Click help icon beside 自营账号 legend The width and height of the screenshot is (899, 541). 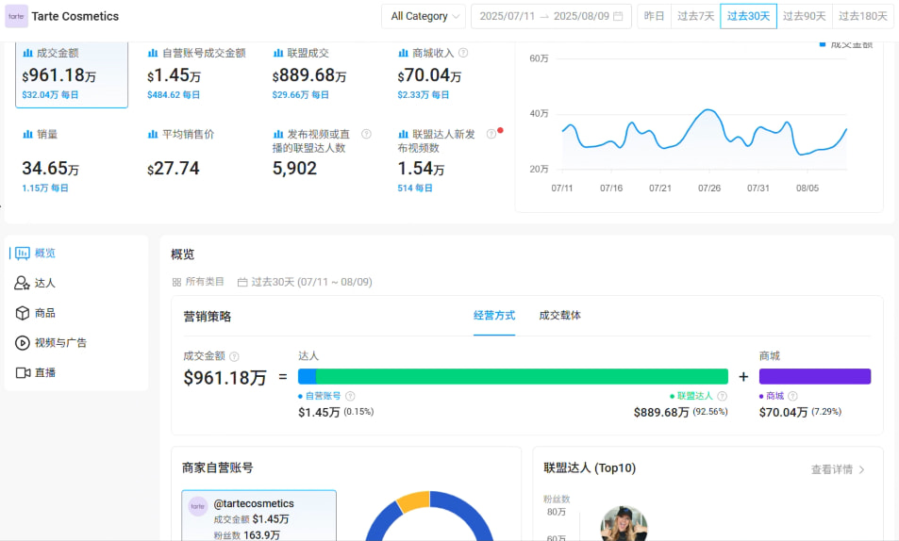tap(350, 396)
